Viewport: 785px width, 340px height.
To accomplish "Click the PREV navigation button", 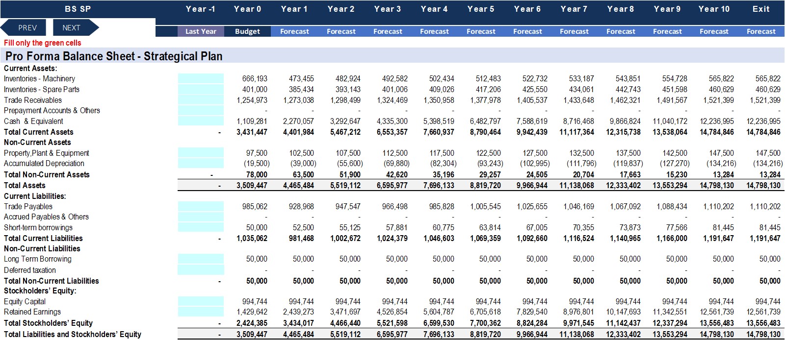I will click(x=24, y=28).
